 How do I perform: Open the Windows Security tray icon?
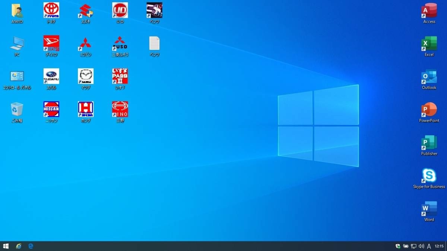[398, 246]
